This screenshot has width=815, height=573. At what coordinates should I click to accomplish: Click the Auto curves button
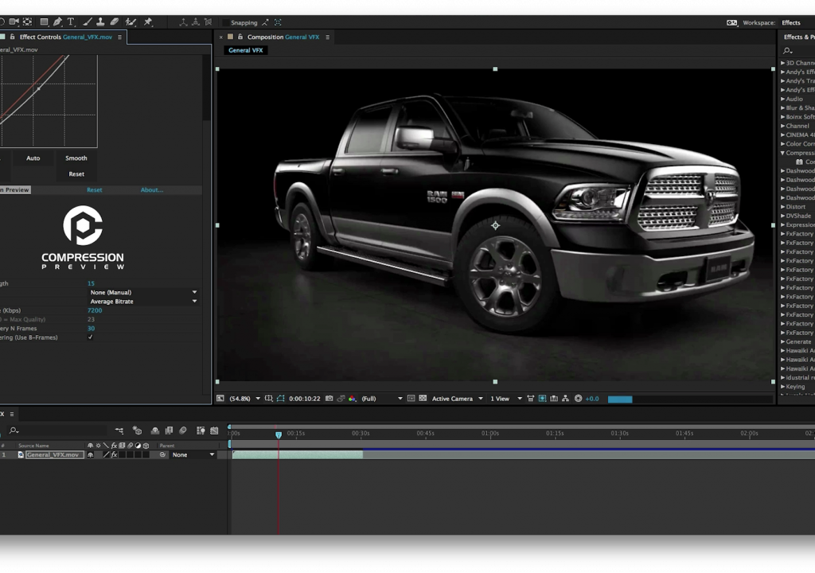point(33,158)
